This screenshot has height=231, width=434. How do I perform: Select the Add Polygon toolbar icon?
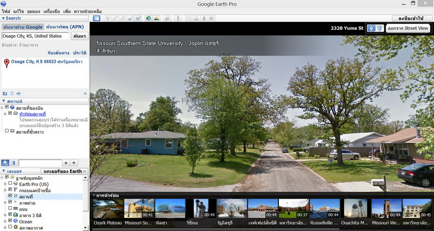(115, 18)
